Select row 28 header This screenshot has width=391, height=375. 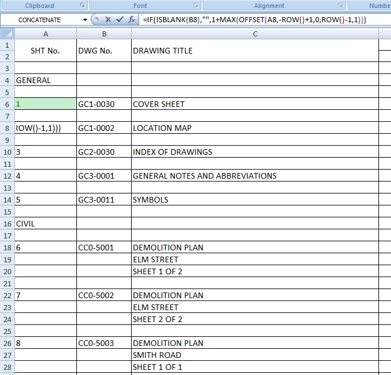click(x=7, y=367)
